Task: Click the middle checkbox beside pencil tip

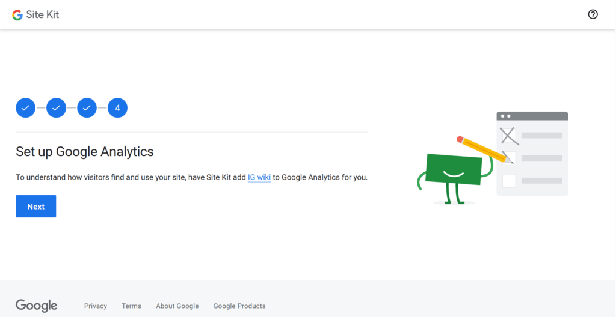Action: click(510, 158)
